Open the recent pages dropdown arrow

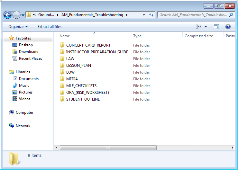23,15
